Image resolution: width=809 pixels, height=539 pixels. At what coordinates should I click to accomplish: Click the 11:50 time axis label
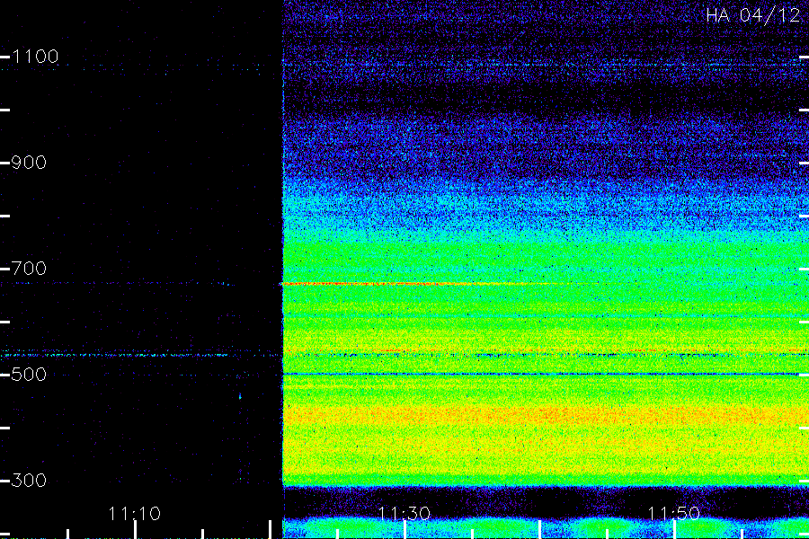coord(673,514)
